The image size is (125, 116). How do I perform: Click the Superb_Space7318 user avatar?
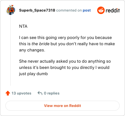[x=11, y=10]
